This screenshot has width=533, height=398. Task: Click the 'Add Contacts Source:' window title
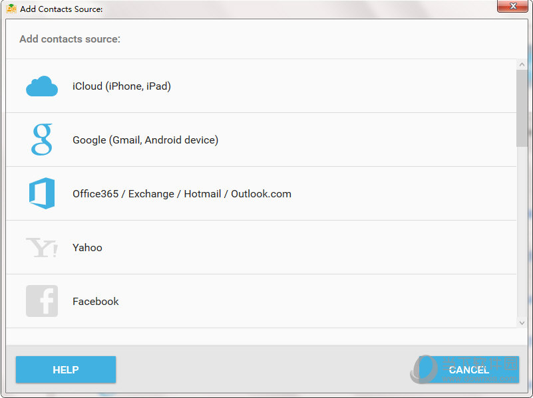click(x=61, y=9)
